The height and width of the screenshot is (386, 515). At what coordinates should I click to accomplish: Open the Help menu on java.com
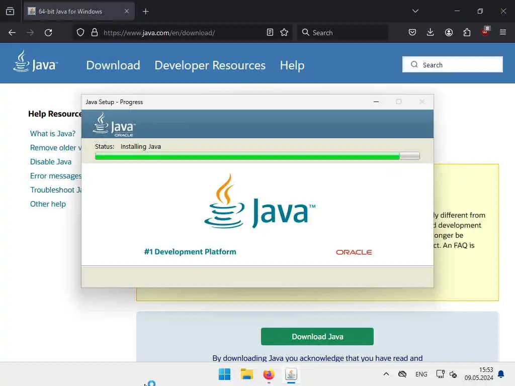pyautogui.click(x=292, y=65)
